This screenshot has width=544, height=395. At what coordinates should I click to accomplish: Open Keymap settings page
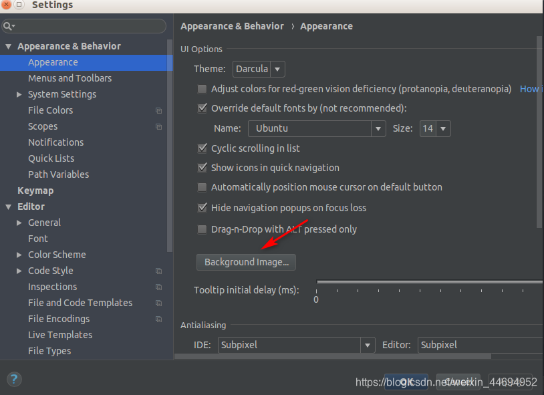point(35,190)
